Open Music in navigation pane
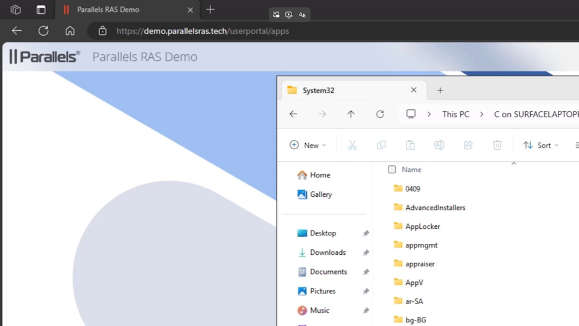 point(313,310)
